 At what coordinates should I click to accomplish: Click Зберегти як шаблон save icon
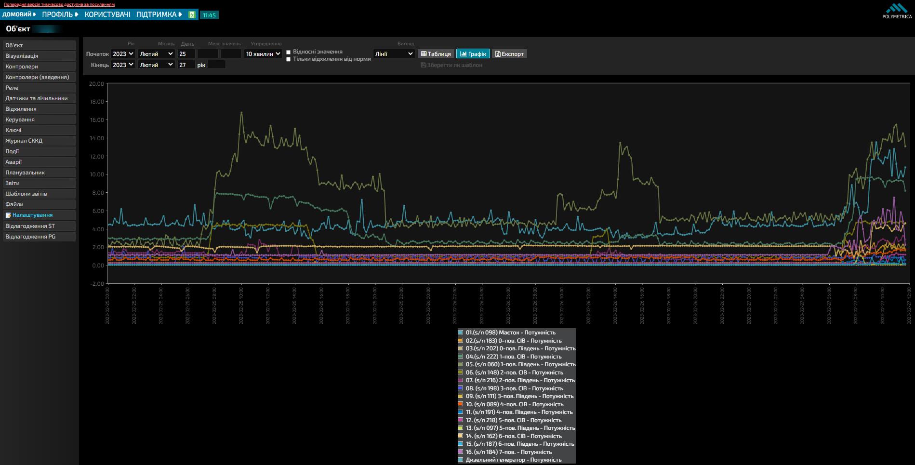pyautogui.click(x=424, y=65)
